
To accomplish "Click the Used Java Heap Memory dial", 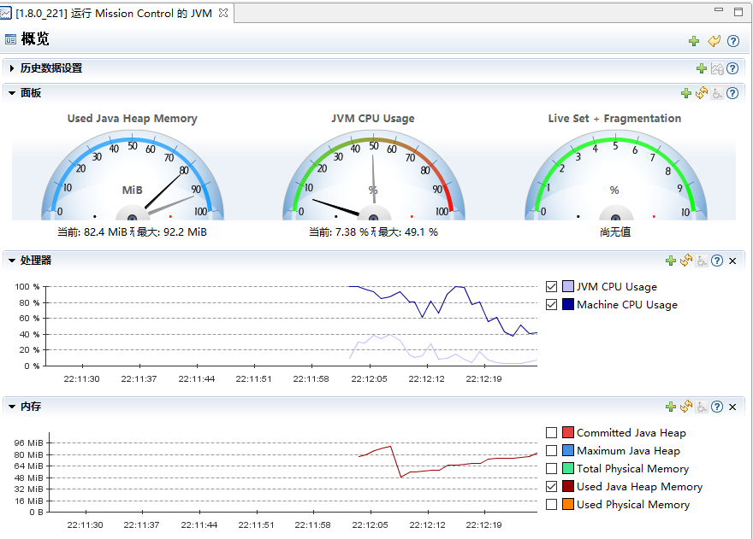I will [x=133, y=175].
